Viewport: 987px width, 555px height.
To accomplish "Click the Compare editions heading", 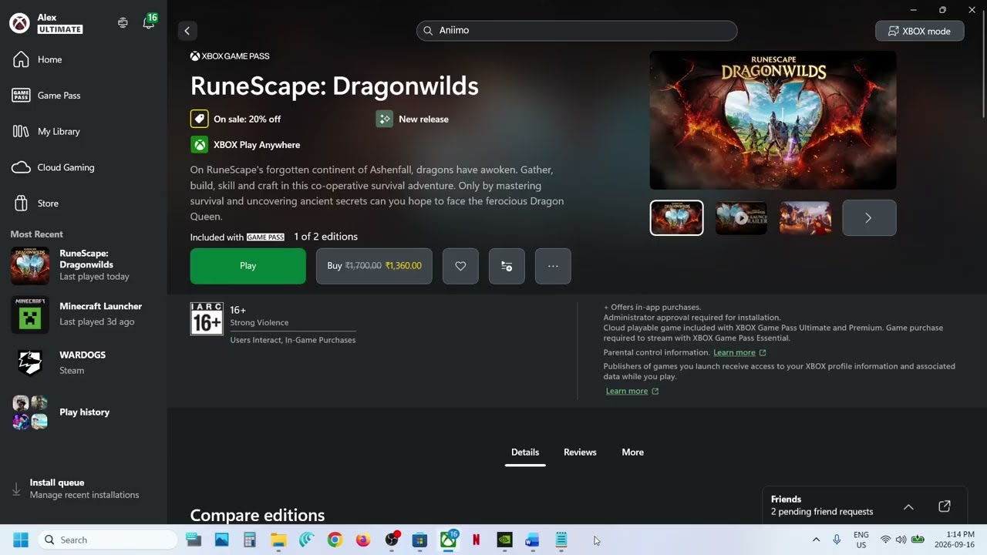I will 258,515.
